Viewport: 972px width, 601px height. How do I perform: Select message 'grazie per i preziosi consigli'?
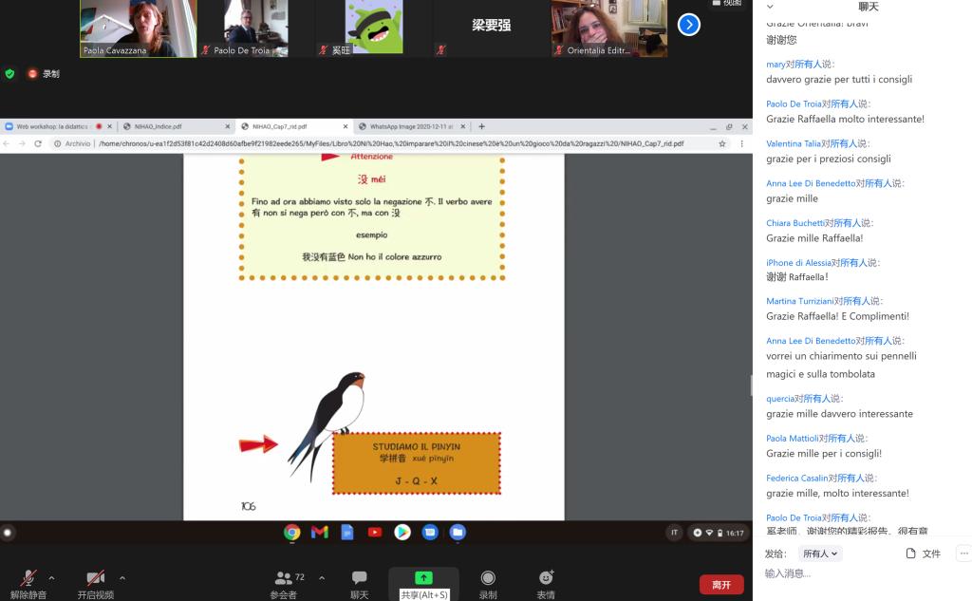click(x=829, y=159)
